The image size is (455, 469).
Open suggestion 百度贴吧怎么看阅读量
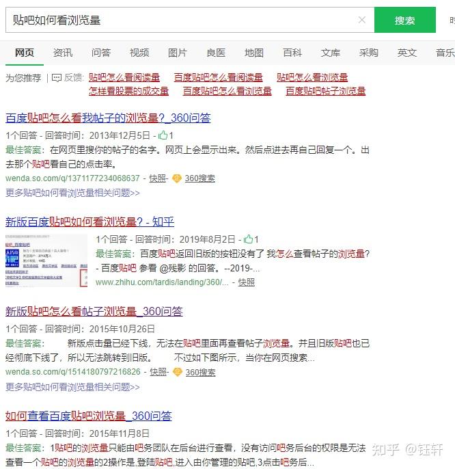point(218,77)
